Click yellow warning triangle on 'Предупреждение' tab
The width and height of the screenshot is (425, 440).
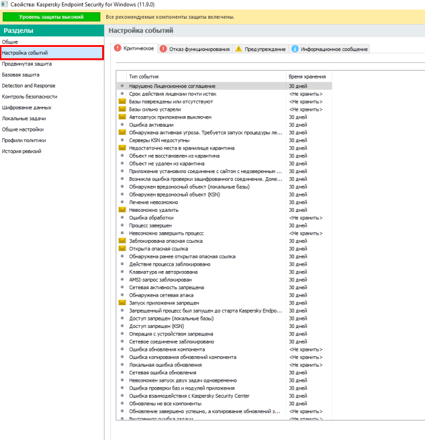(238, 49)
